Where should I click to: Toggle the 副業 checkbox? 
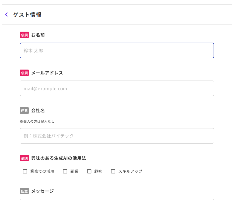65,171
